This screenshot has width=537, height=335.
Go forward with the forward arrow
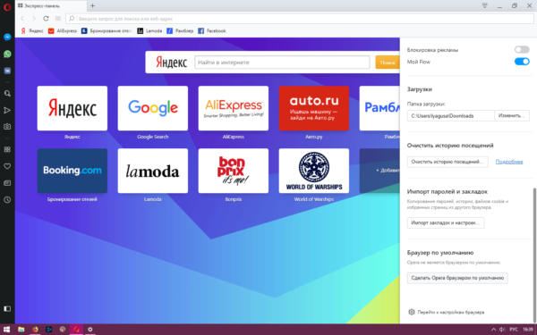[34, 19]
